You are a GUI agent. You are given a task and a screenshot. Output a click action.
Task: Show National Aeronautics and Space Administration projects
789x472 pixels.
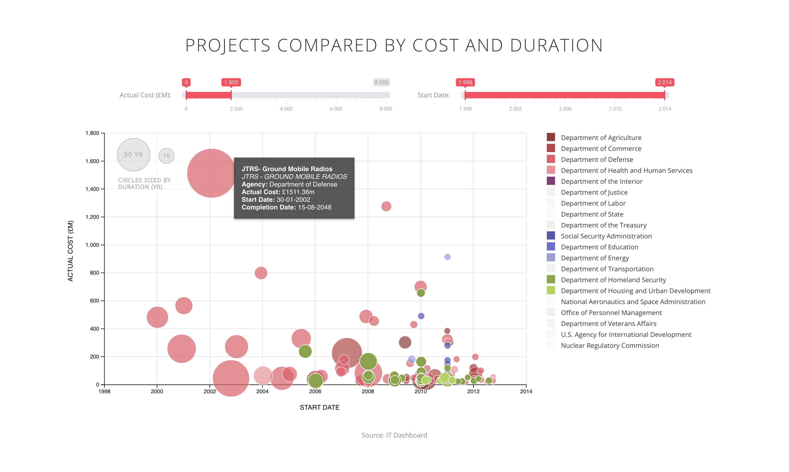(550, 301)
